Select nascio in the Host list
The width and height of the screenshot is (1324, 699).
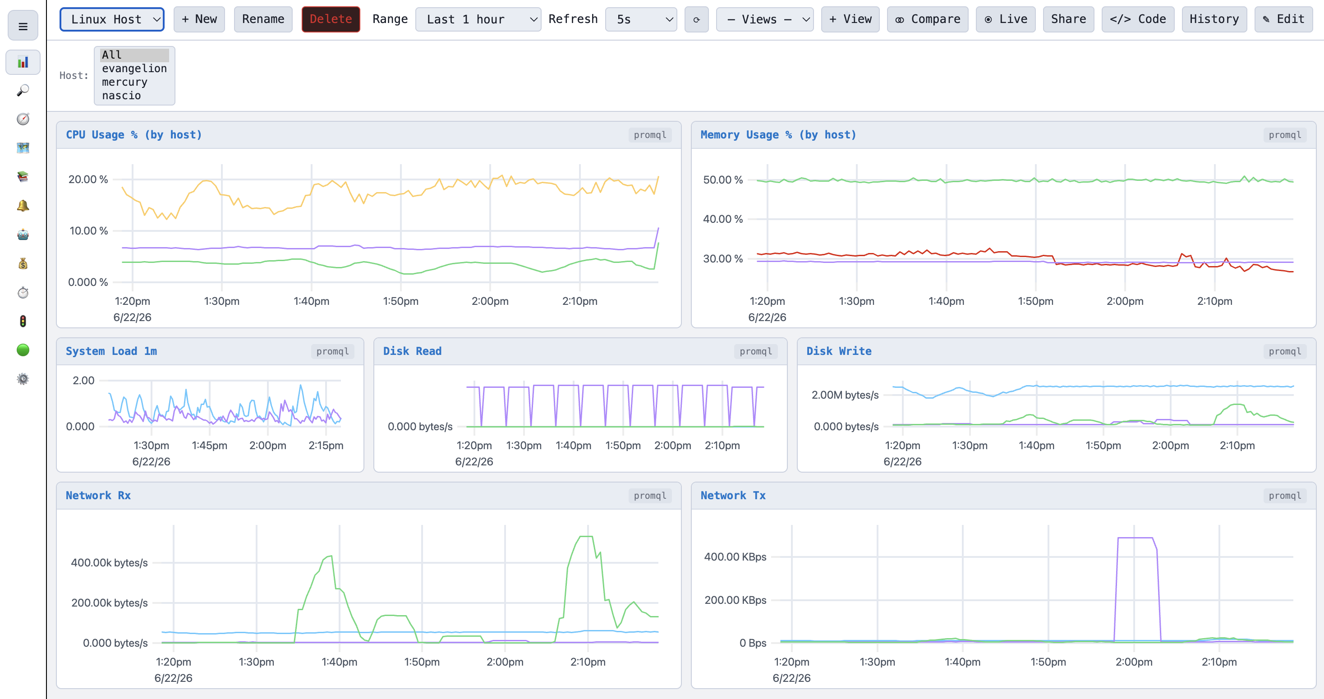coord(135,96)
